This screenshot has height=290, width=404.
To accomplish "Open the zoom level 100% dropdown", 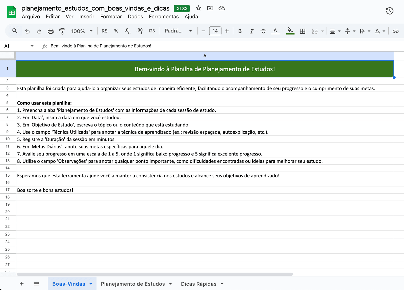I will coord(82,31).
